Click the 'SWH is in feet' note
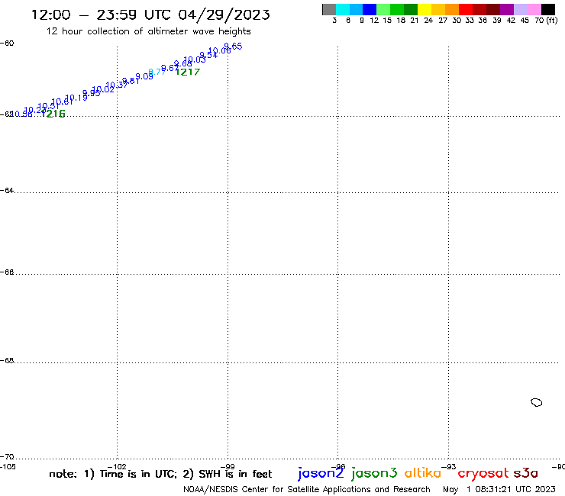Screen dimensions: 565x496 coord(235,474)
